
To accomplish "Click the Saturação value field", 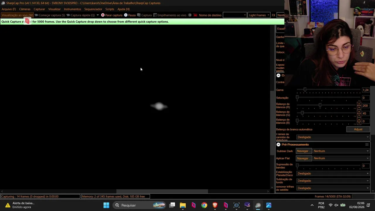I will [x=366, y=98].
